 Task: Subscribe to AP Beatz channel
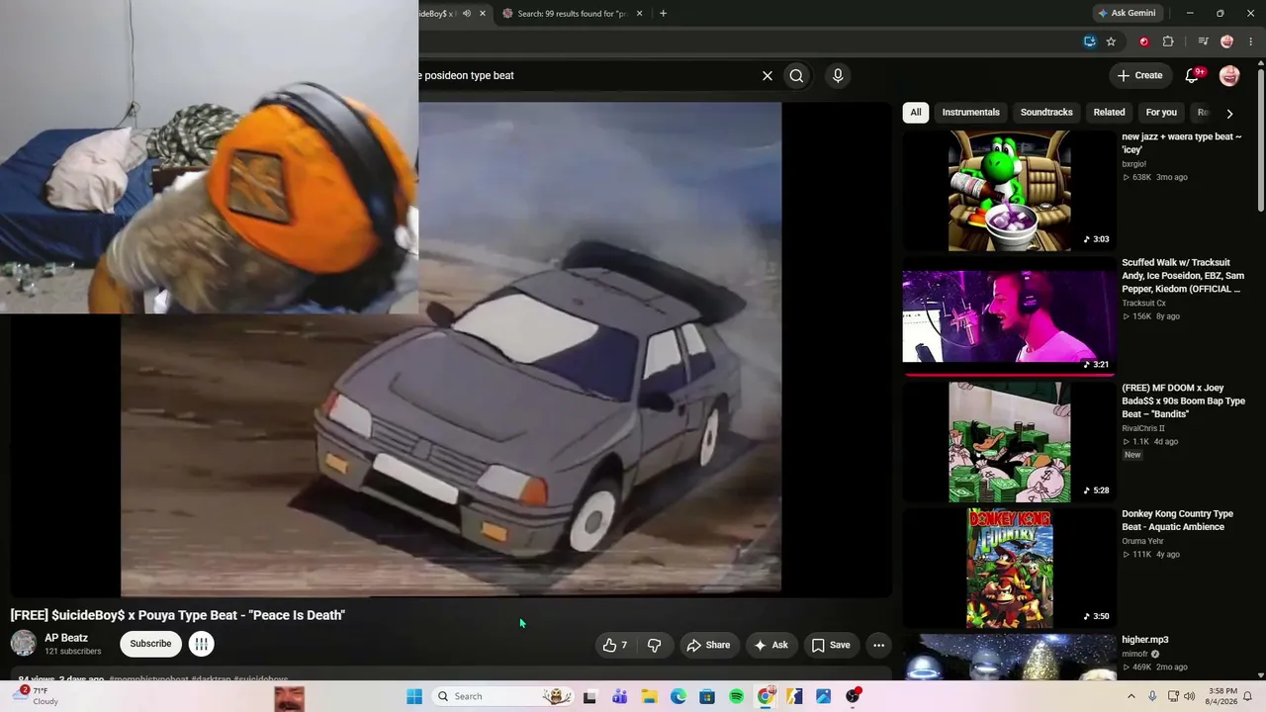pyautogui.click(x=150, y=644)
